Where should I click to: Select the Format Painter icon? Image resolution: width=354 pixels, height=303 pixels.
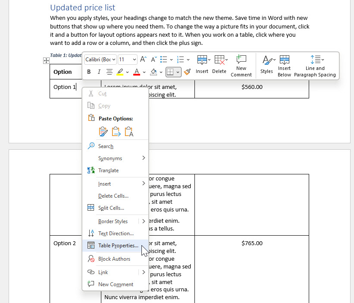pos(187,72)
